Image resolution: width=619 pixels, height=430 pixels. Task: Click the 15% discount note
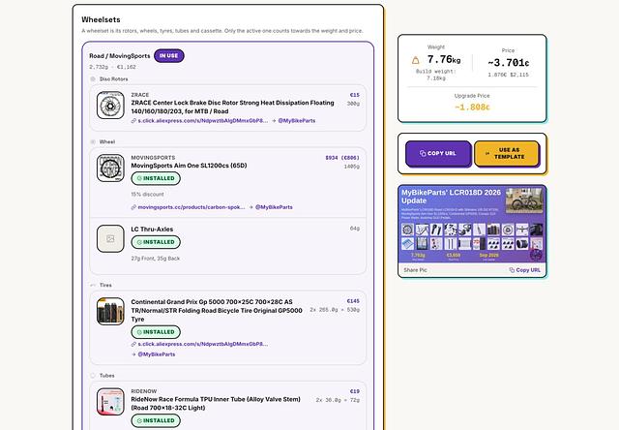click(147, 195)
